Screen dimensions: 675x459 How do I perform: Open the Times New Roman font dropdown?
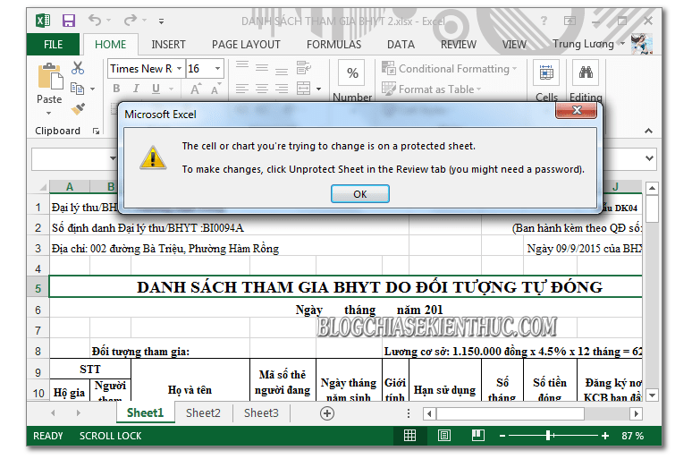[179, 69]
